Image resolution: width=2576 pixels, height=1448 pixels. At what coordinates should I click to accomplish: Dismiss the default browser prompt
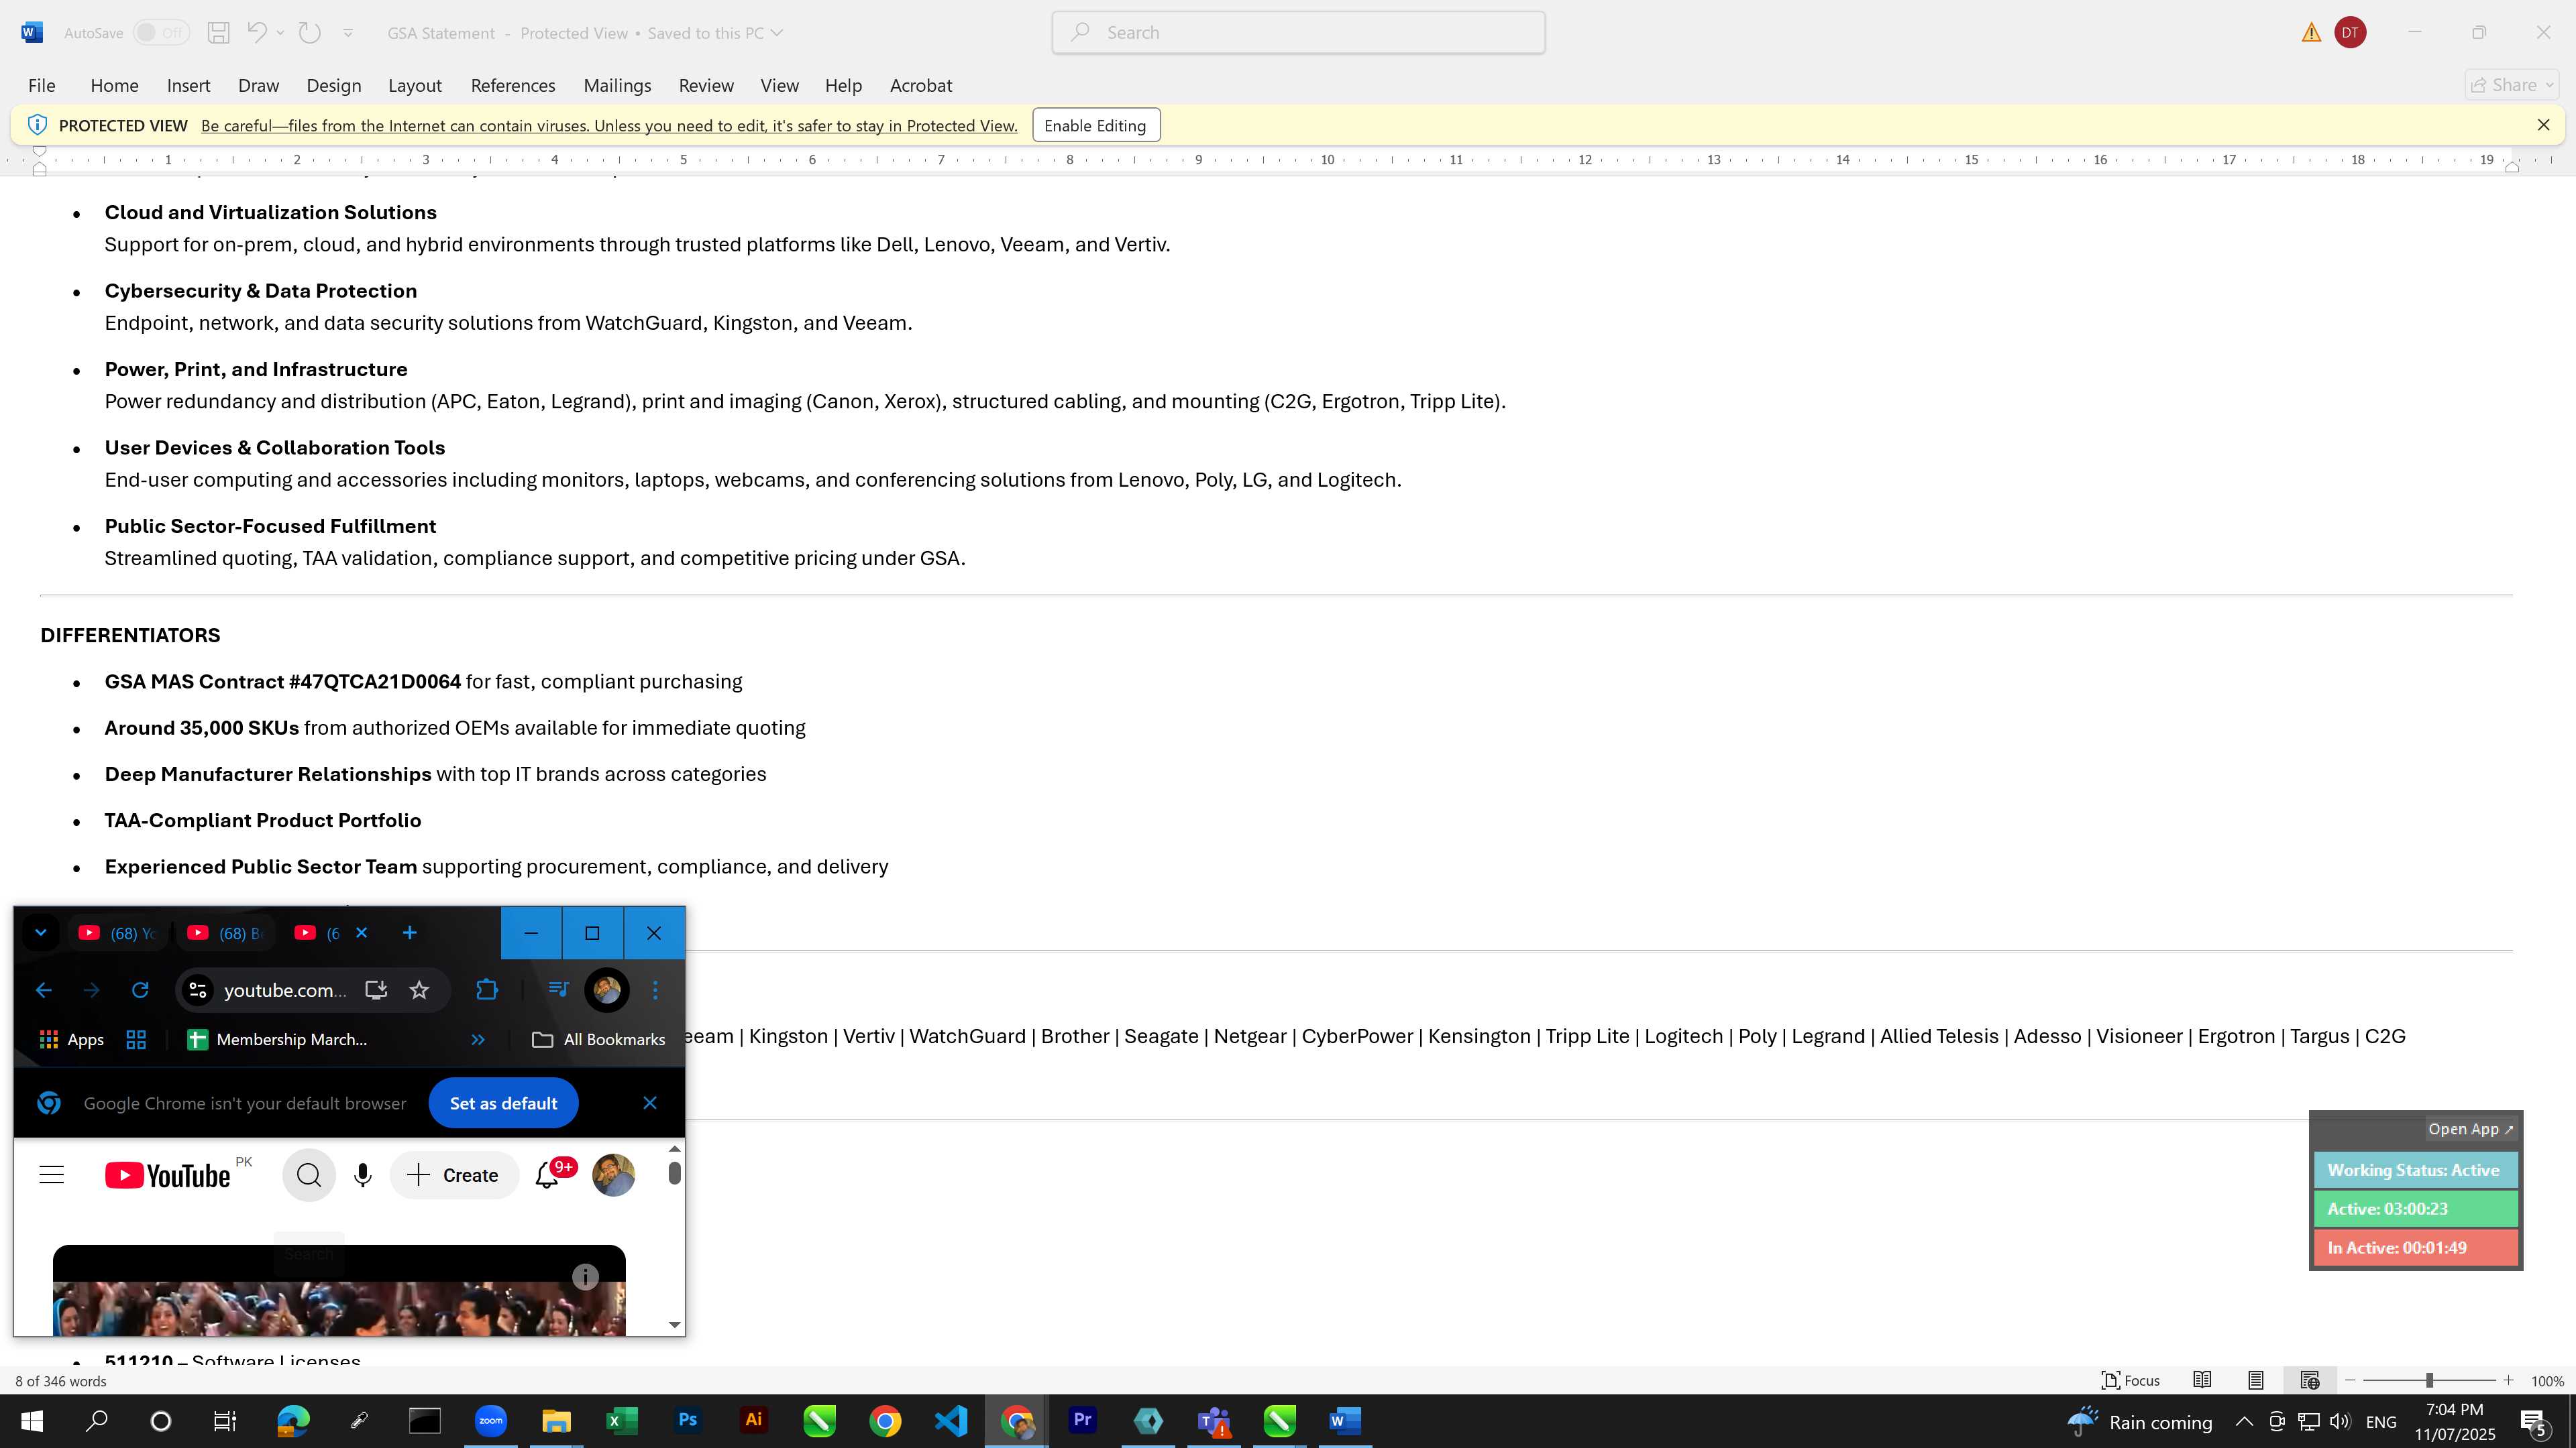click(650, 1103)
